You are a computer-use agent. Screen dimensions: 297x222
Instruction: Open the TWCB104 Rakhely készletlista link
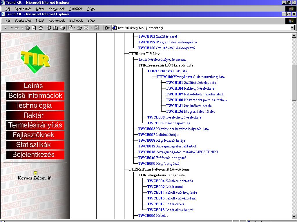pos(190,88)
